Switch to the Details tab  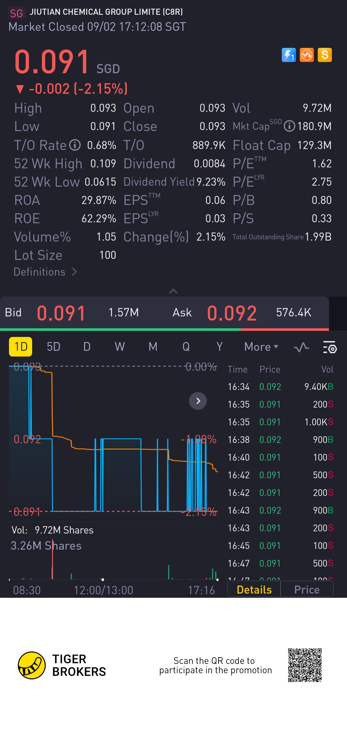click(254, 590)
